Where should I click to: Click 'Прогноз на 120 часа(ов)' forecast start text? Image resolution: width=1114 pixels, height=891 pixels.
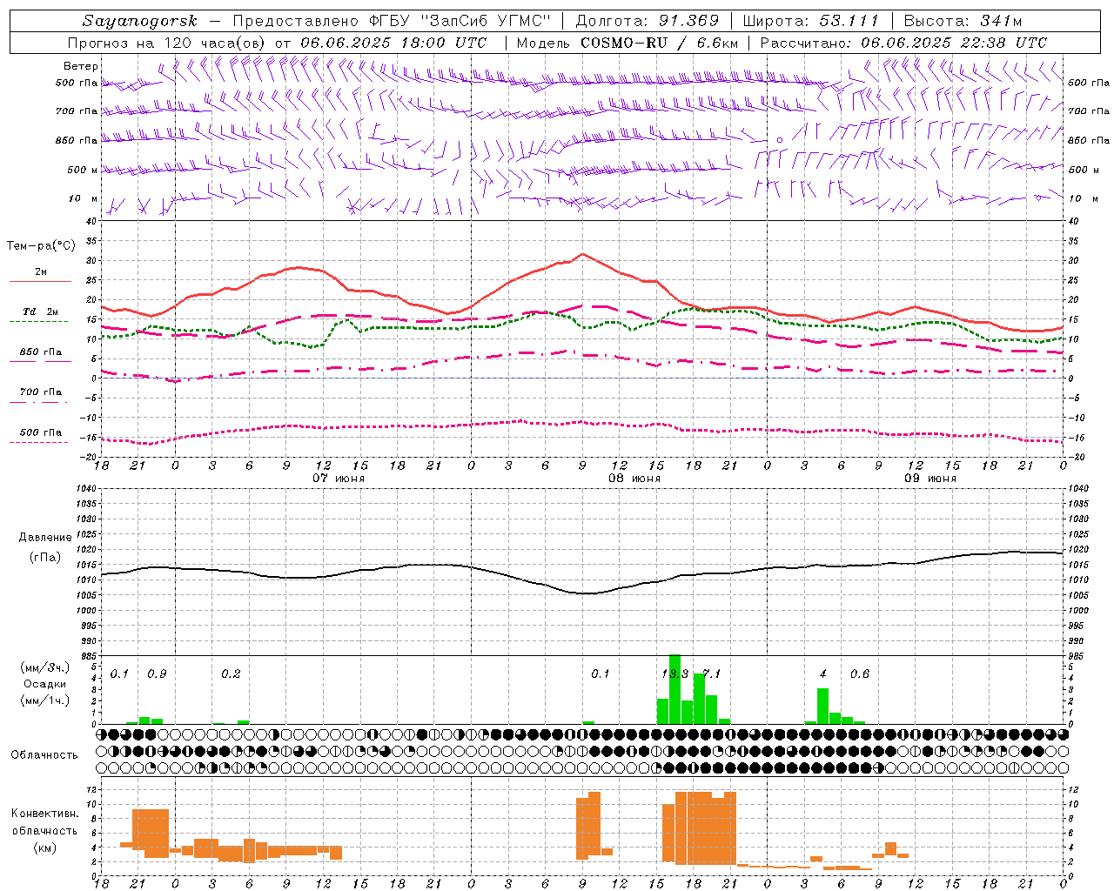click(167, 43)
